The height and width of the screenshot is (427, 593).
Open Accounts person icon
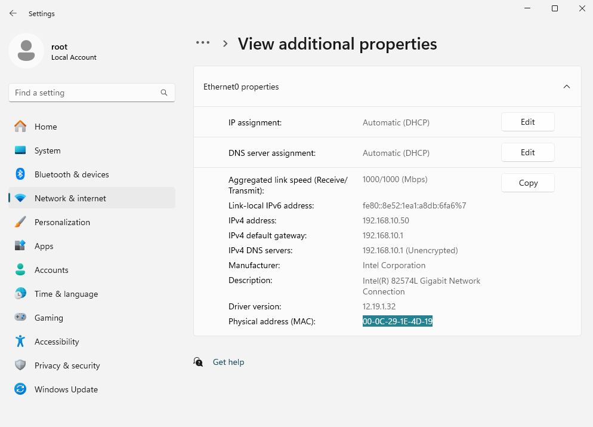point(20,270)
